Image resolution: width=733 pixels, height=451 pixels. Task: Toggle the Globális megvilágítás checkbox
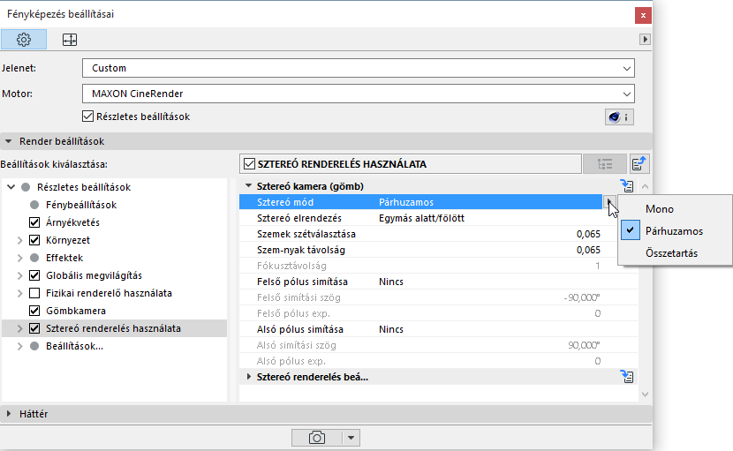(34, 275)
